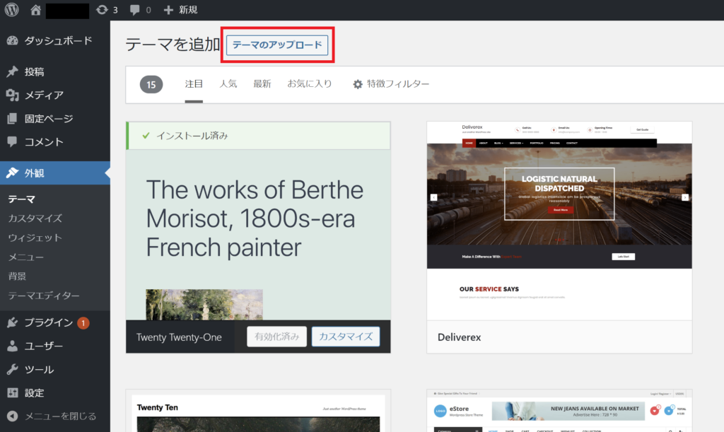Click the ツール wrench icon

pyautogui.click(x=13, y=369)
